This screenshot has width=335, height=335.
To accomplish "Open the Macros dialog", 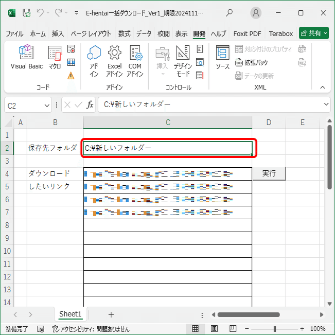I will 55,57.
